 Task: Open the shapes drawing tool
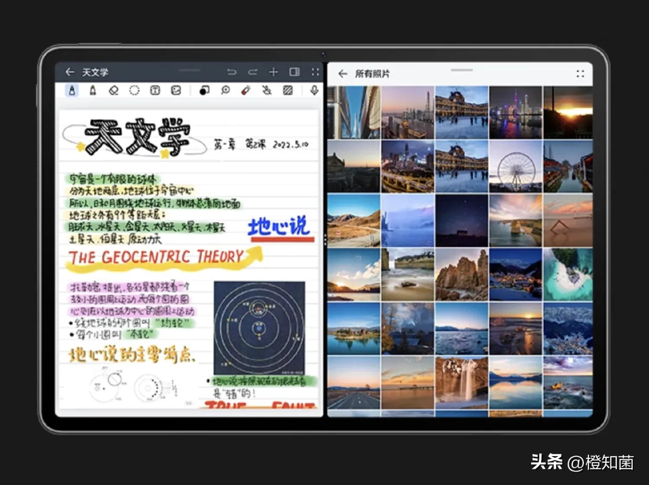pos(204,91)
